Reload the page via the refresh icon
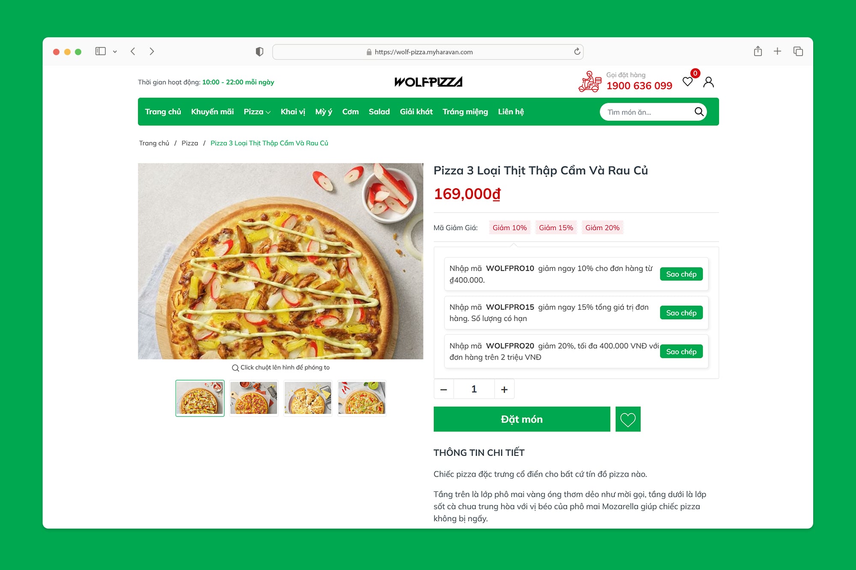The height and width of the screenshot is (570, 856). coord(577,51)
